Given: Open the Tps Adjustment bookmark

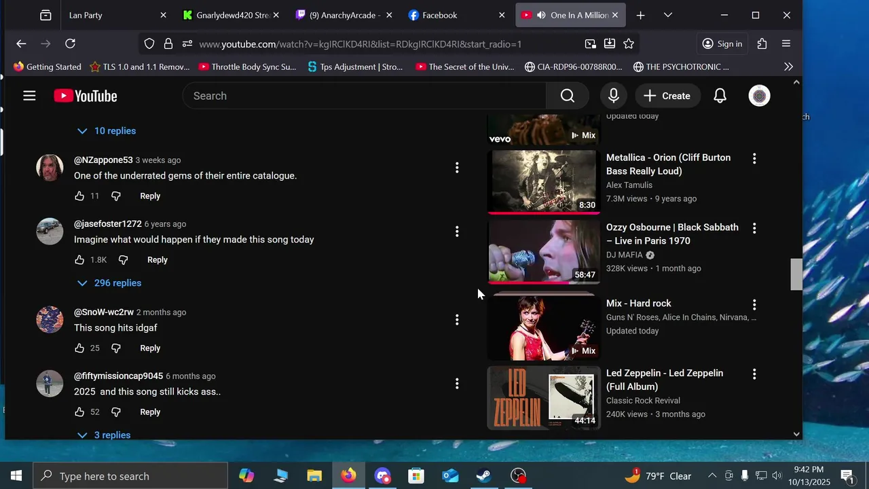Looking at the screenshot, I should click(x=355, y=67).
